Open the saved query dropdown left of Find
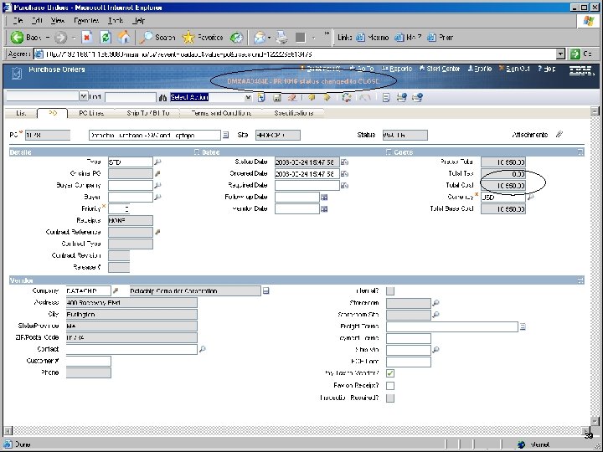Screen dimensions: 603x452 84,96
